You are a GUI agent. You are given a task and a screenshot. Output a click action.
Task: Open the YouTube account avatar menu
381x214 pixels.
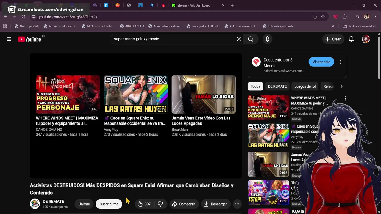[366, 39]
